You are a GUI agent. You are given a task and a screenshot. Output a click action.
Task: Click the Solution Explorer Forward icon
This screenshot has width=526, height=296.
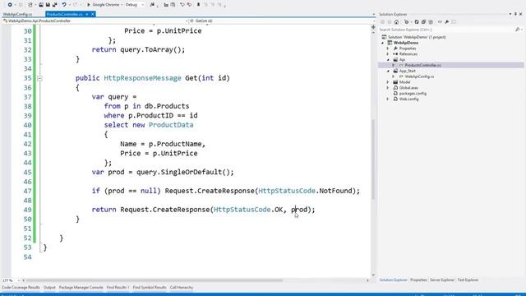point(389,22)
